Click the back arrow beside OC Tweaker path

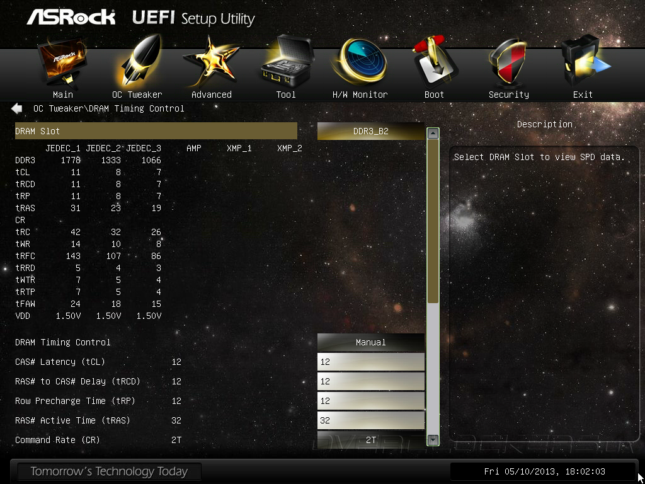[17, 108]
